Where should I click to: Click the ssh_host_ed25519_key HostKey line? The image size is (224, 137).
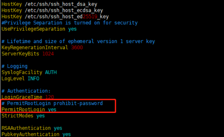point(55,17)
